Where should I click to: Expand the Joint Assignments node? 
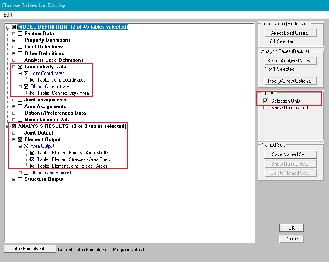[x=14, y=100]
